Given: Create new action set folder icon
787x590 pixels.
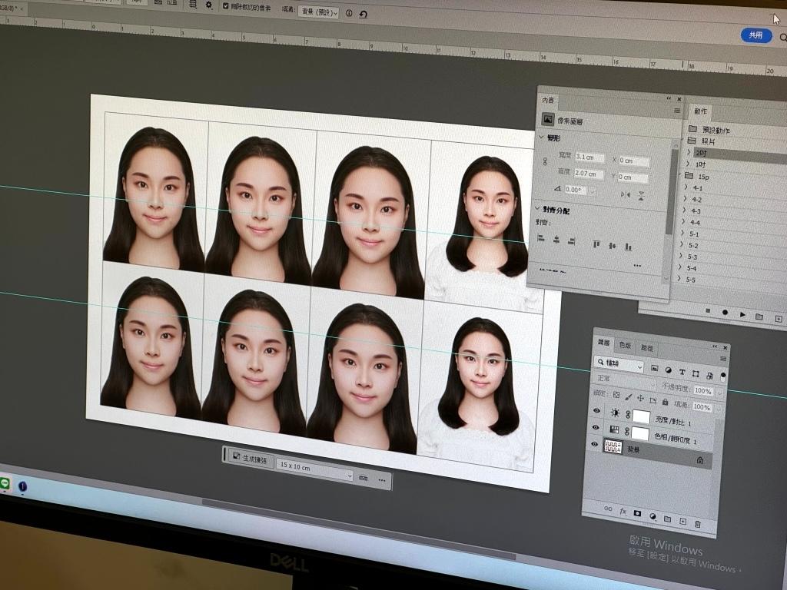Looking at the screenshot, I should pyautogui.click(x=759, y=317).
